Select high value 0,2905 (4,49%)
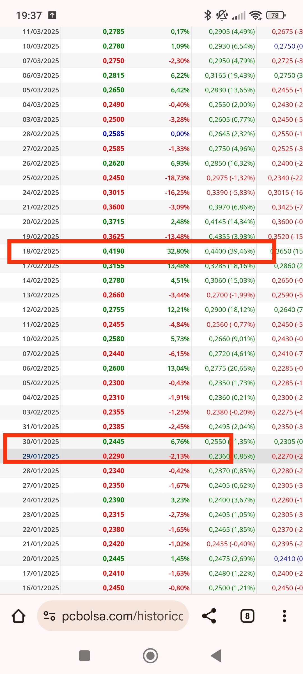303x674 pixels. pos(232,31)
